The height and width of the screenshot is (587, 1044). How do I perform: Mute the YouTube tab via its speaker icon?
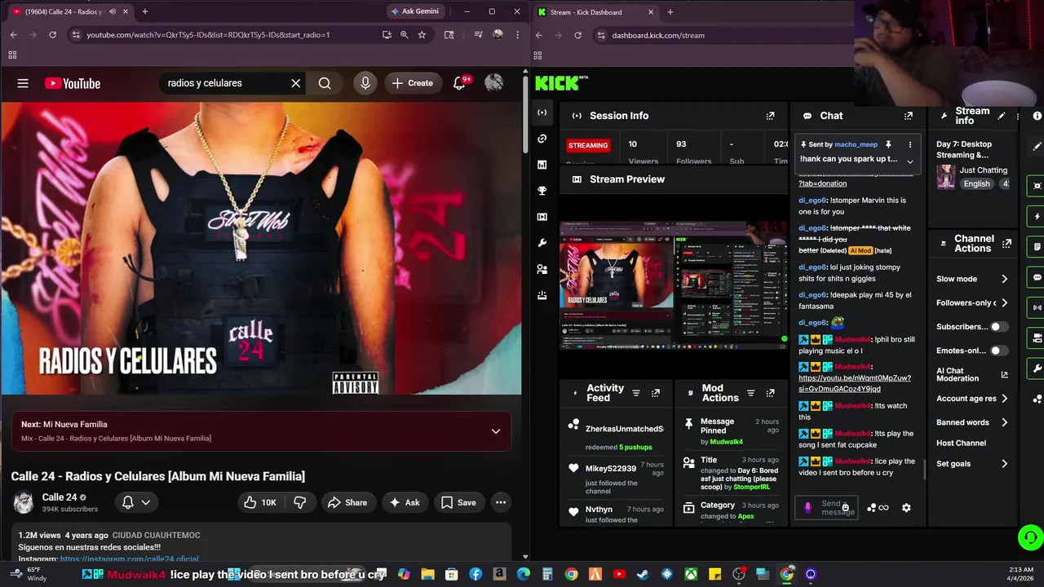113,11
